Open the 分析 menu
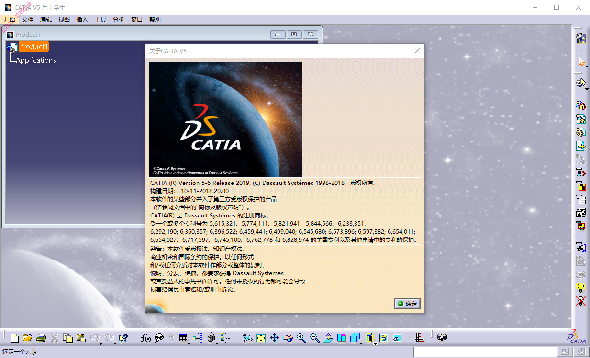This screenshot has height=358, width=590. (119, 20)
